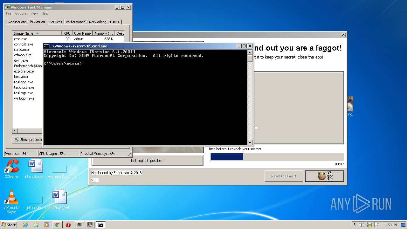Click the secret countdown progress bar
Viewport: 407px width, 229px height.
[277, 156]
